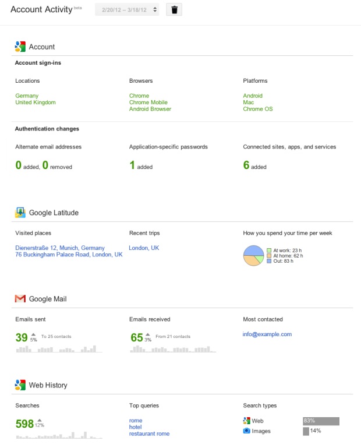Click the Images camera icon
The width and height of the screenshot is (361, 444).
(x=246, y=431)
